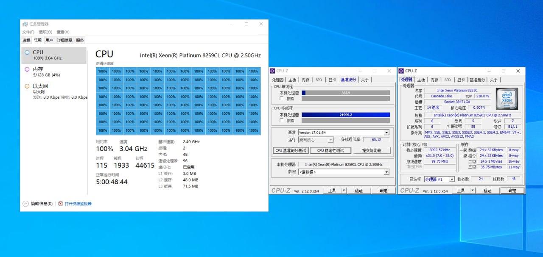Switch to the 用户 tab in Task Manager

pos(49,40)
